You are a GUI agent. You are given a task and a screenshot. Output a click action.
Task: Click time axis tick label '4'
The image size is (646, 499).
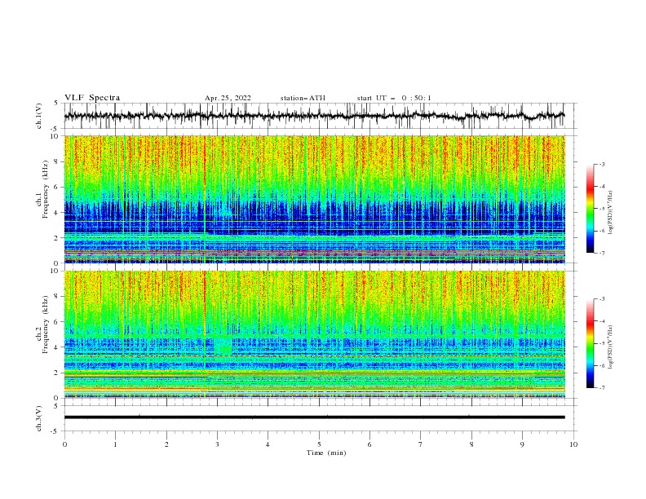(268, 444)
